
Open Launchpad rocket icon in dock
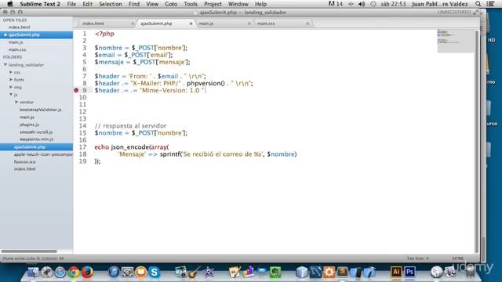tap(47, 272)
